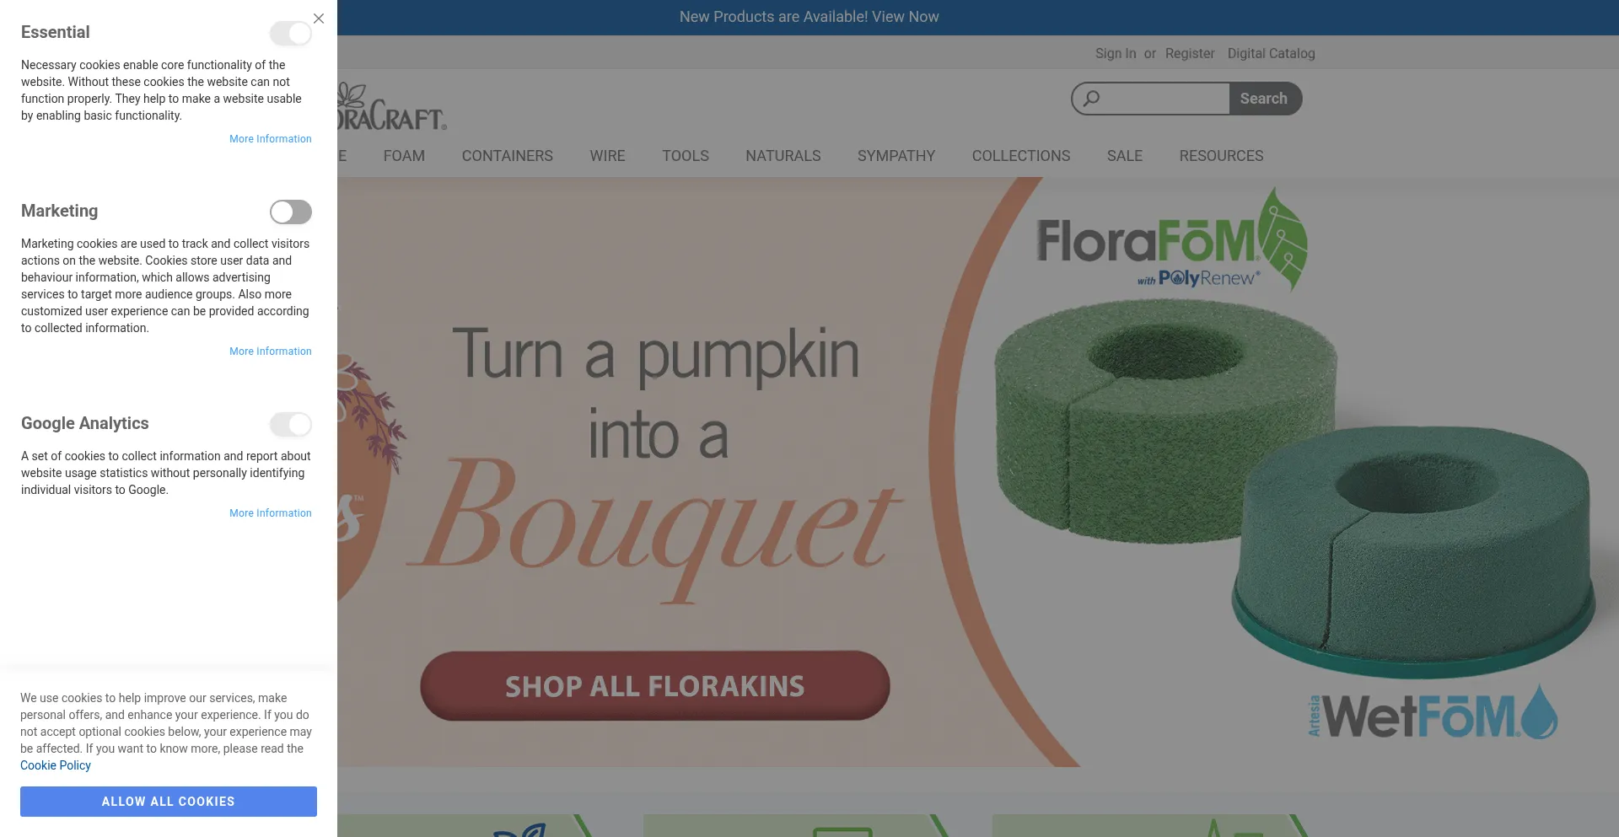Image resolution: width=1619 pixels, height=837 pixels.
Task: Click Allow All Cookies button
Action: coord(169,802)
